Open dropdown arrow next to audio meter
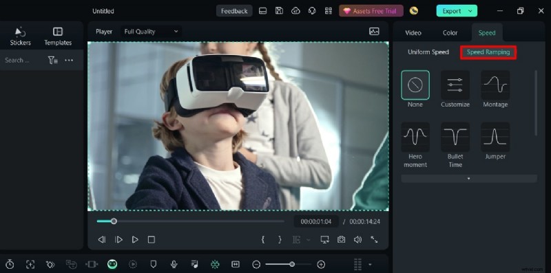551x273 pixels. 370,264
